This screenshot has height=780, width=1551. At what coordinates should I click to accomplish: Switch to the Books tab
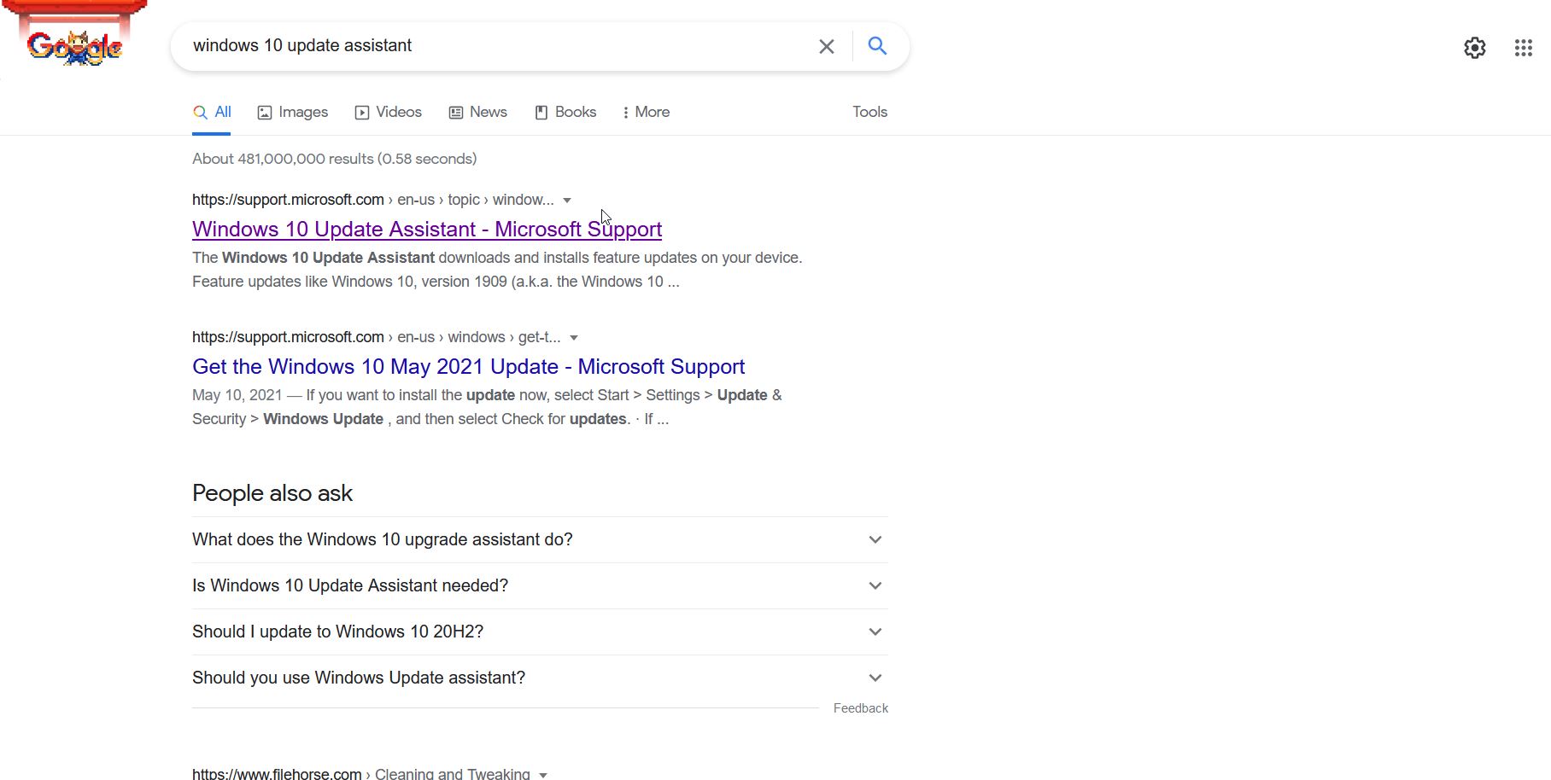(565, 113)
